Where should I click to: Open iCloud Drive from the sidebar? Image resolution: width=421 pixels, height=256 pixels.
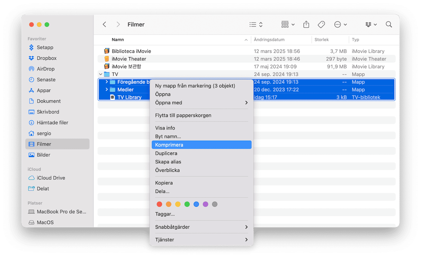[x=51, y=178]
